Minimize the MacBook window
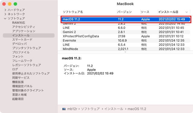The width and height of the screenshot is (193, 113). 10,4
